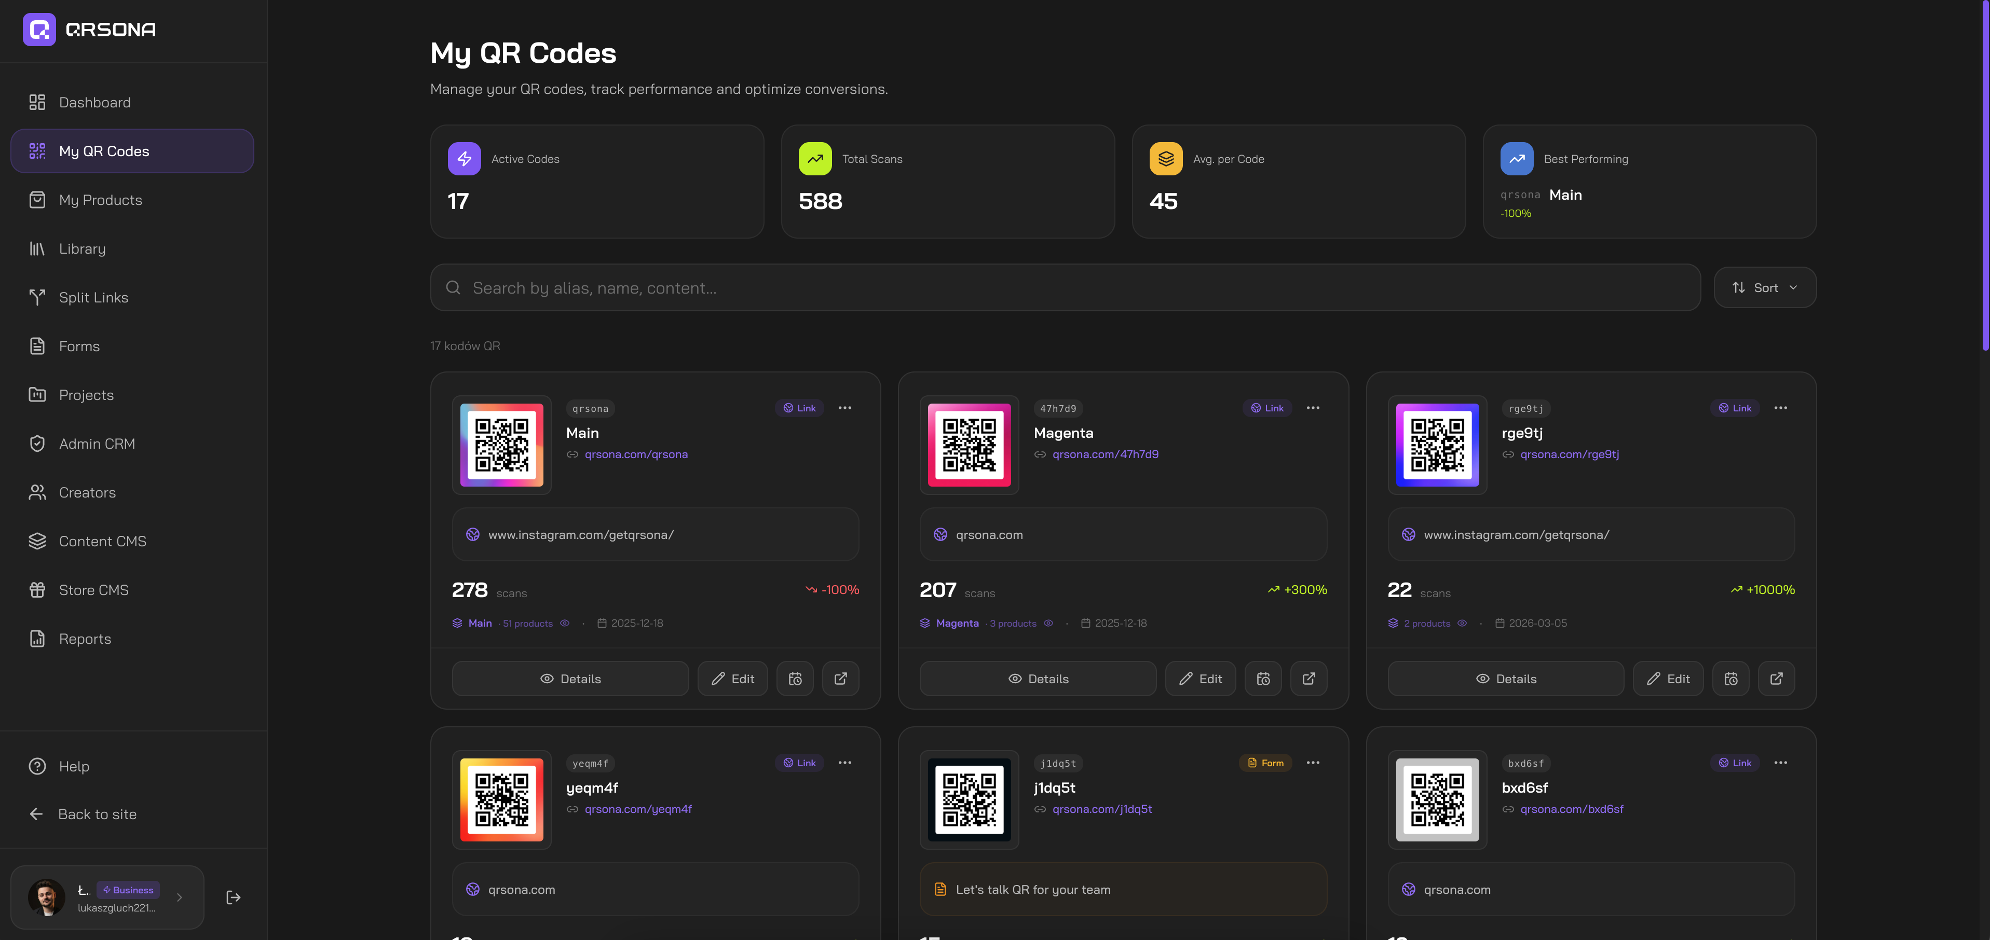Open the three-dot menu on Main card

pos(845,408)
